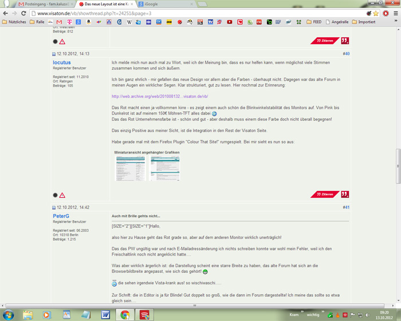401x321 pixels.
Task: Quote locutus's post with Zitieren button
Action: point(325,194)
